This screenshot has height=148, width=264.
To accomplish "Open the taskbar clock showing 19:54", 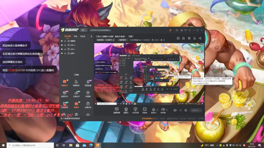I will click(x=252, y=145).
